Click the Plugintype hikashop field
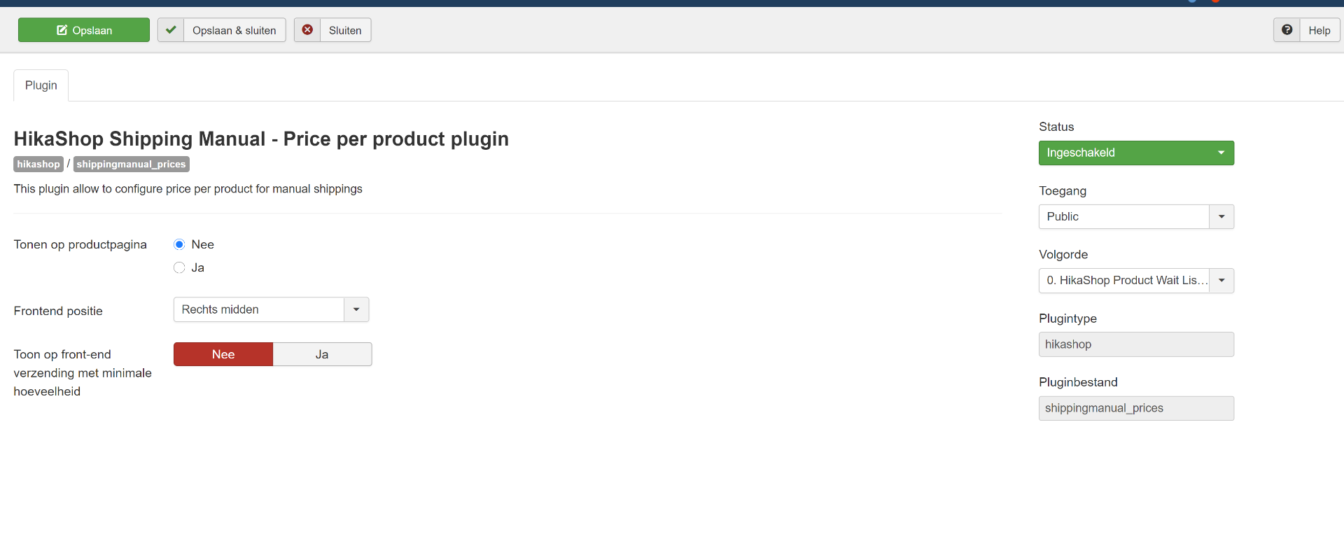The image size is (1344, 553). tap(1135, 344)
